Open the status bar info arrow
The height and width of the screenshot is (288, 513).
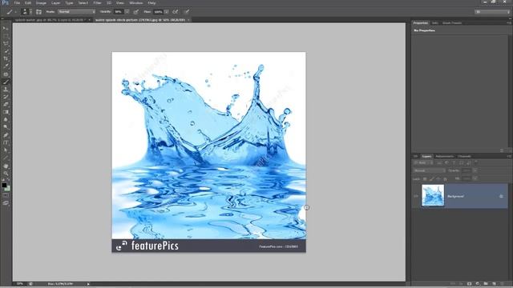88,284
